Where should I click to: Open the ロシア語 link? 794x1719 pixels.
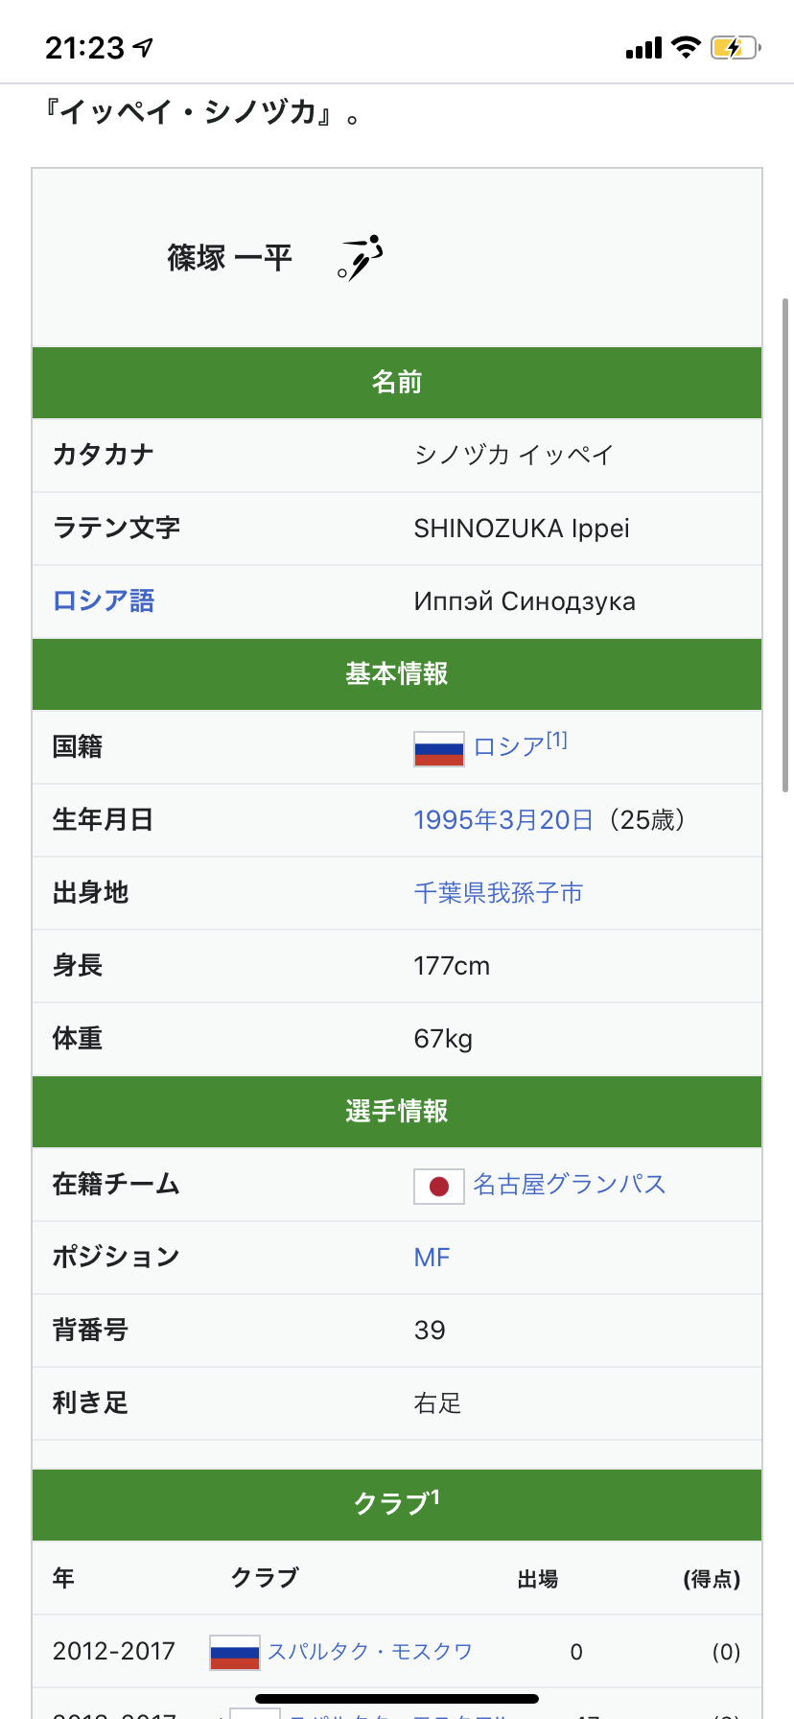coord(104,601)
